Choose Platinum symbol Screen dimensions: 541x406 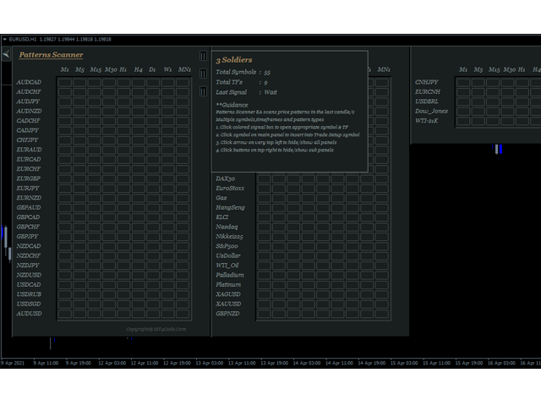228,285
